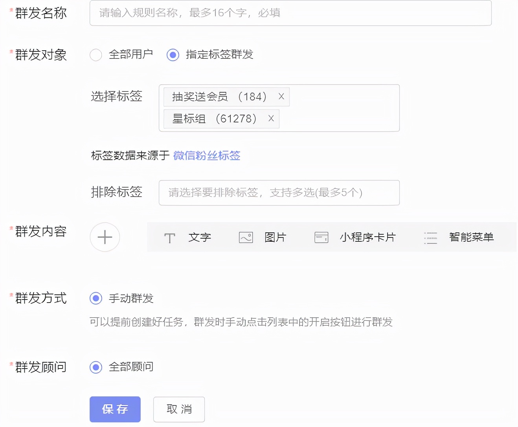Choose 小程序卡片 in the content type bar

pos(367,237)
